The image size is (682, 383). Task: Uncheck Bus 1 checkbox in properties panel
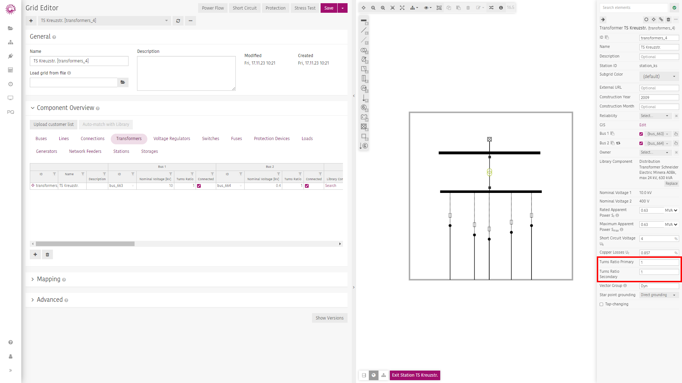coord(641,134)
